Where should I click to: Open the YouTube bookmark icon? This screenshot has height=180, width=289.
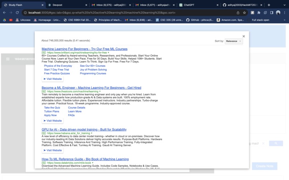click(x=11, y=20)
